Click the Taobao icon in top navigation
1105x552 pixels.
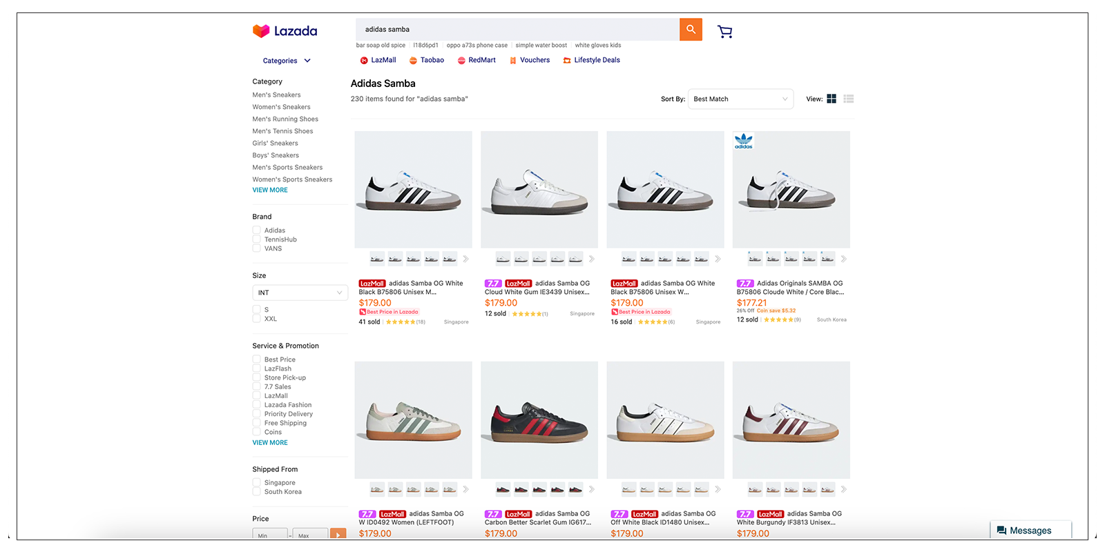(x=413, y=61)
